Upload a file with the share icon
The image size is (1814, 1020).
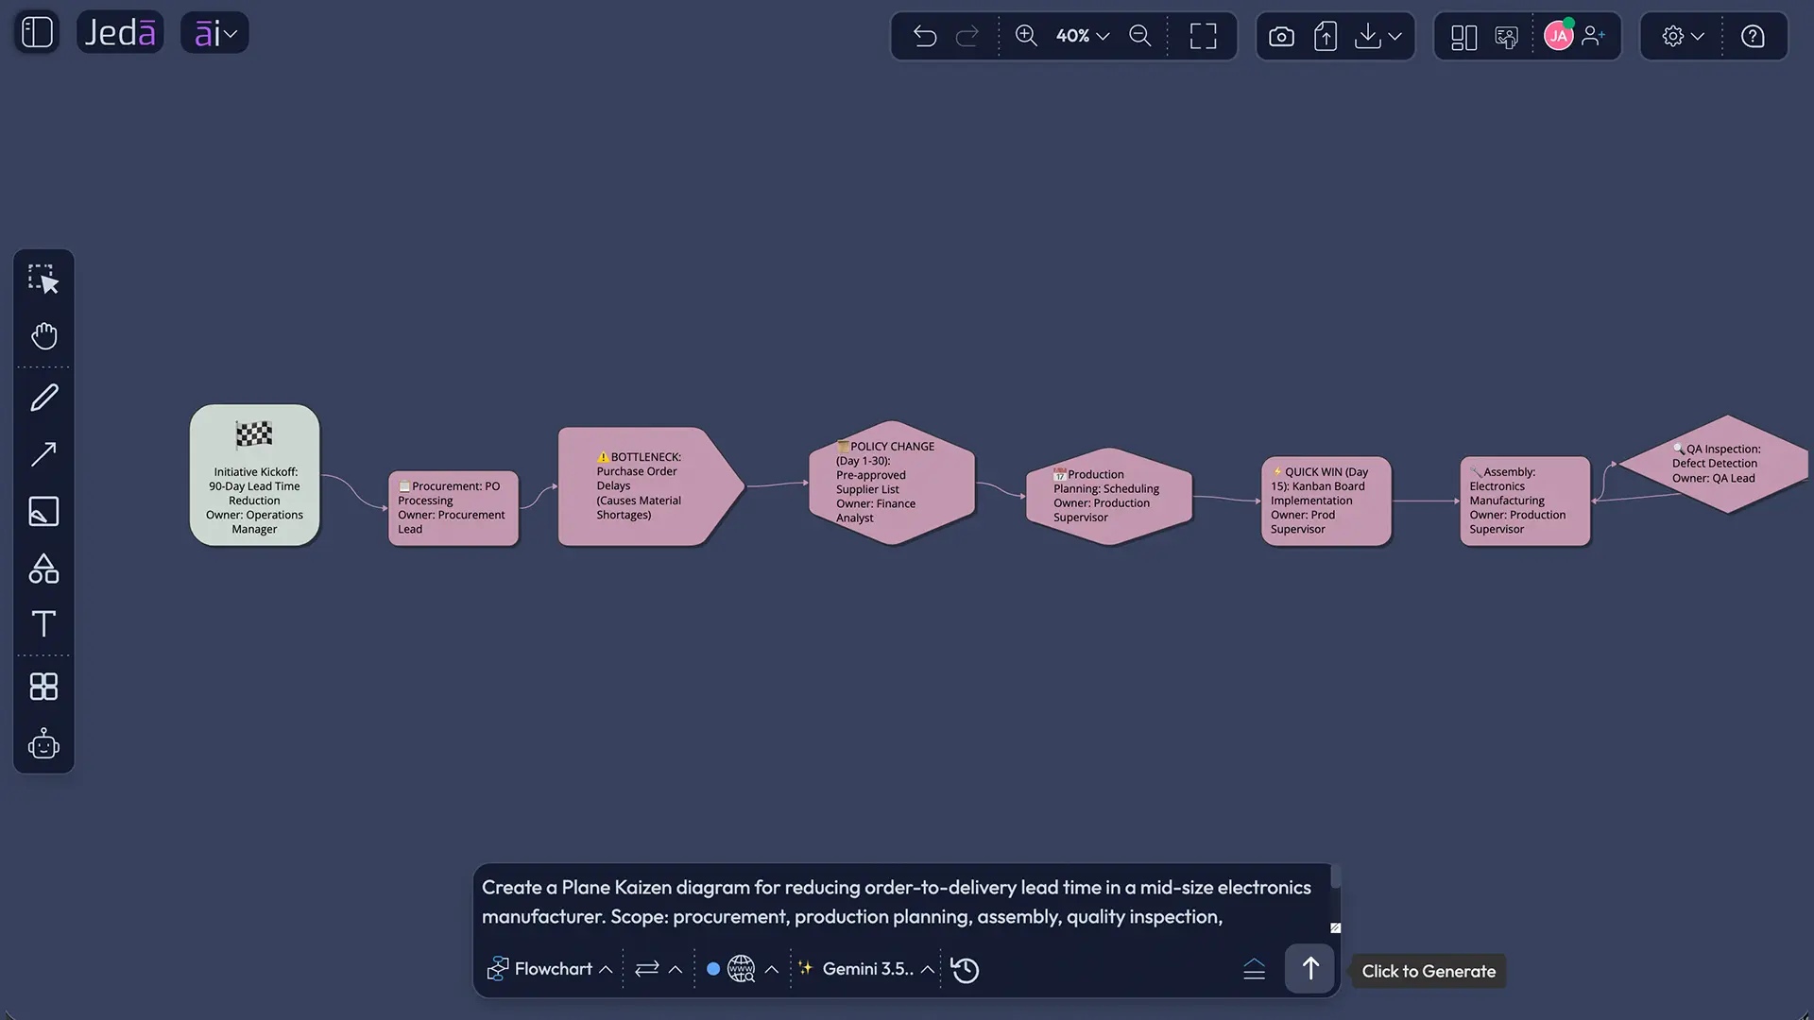pyautogui.click(x=1326, y=37)
